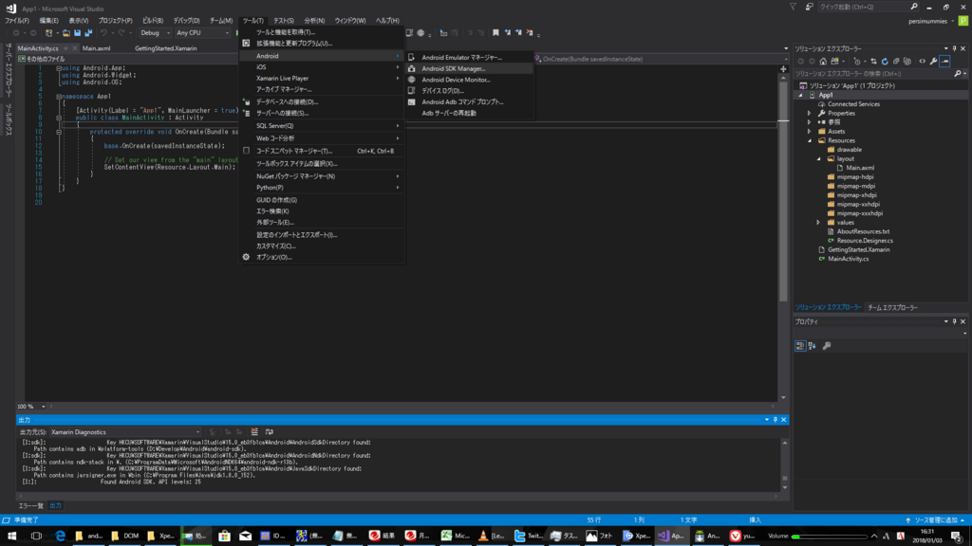Expand the Assets folder node
972x546 pixels.
(809, 131)
